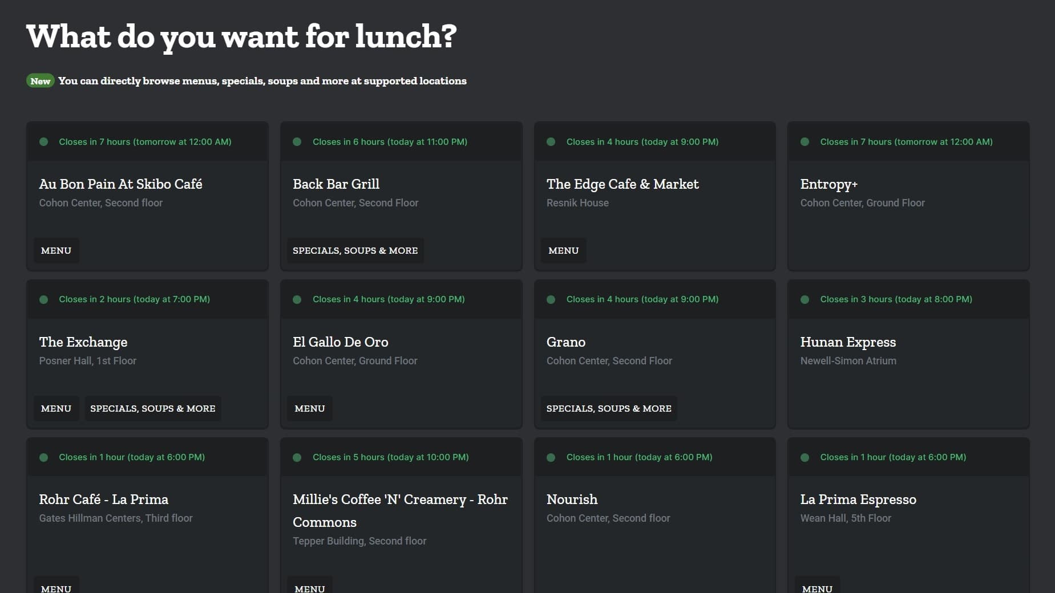Open Rohr Café - La Prima menu

point(56,586)
